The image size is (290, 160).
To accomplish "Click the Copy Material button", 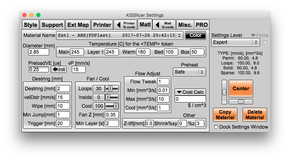I will 225,115.
